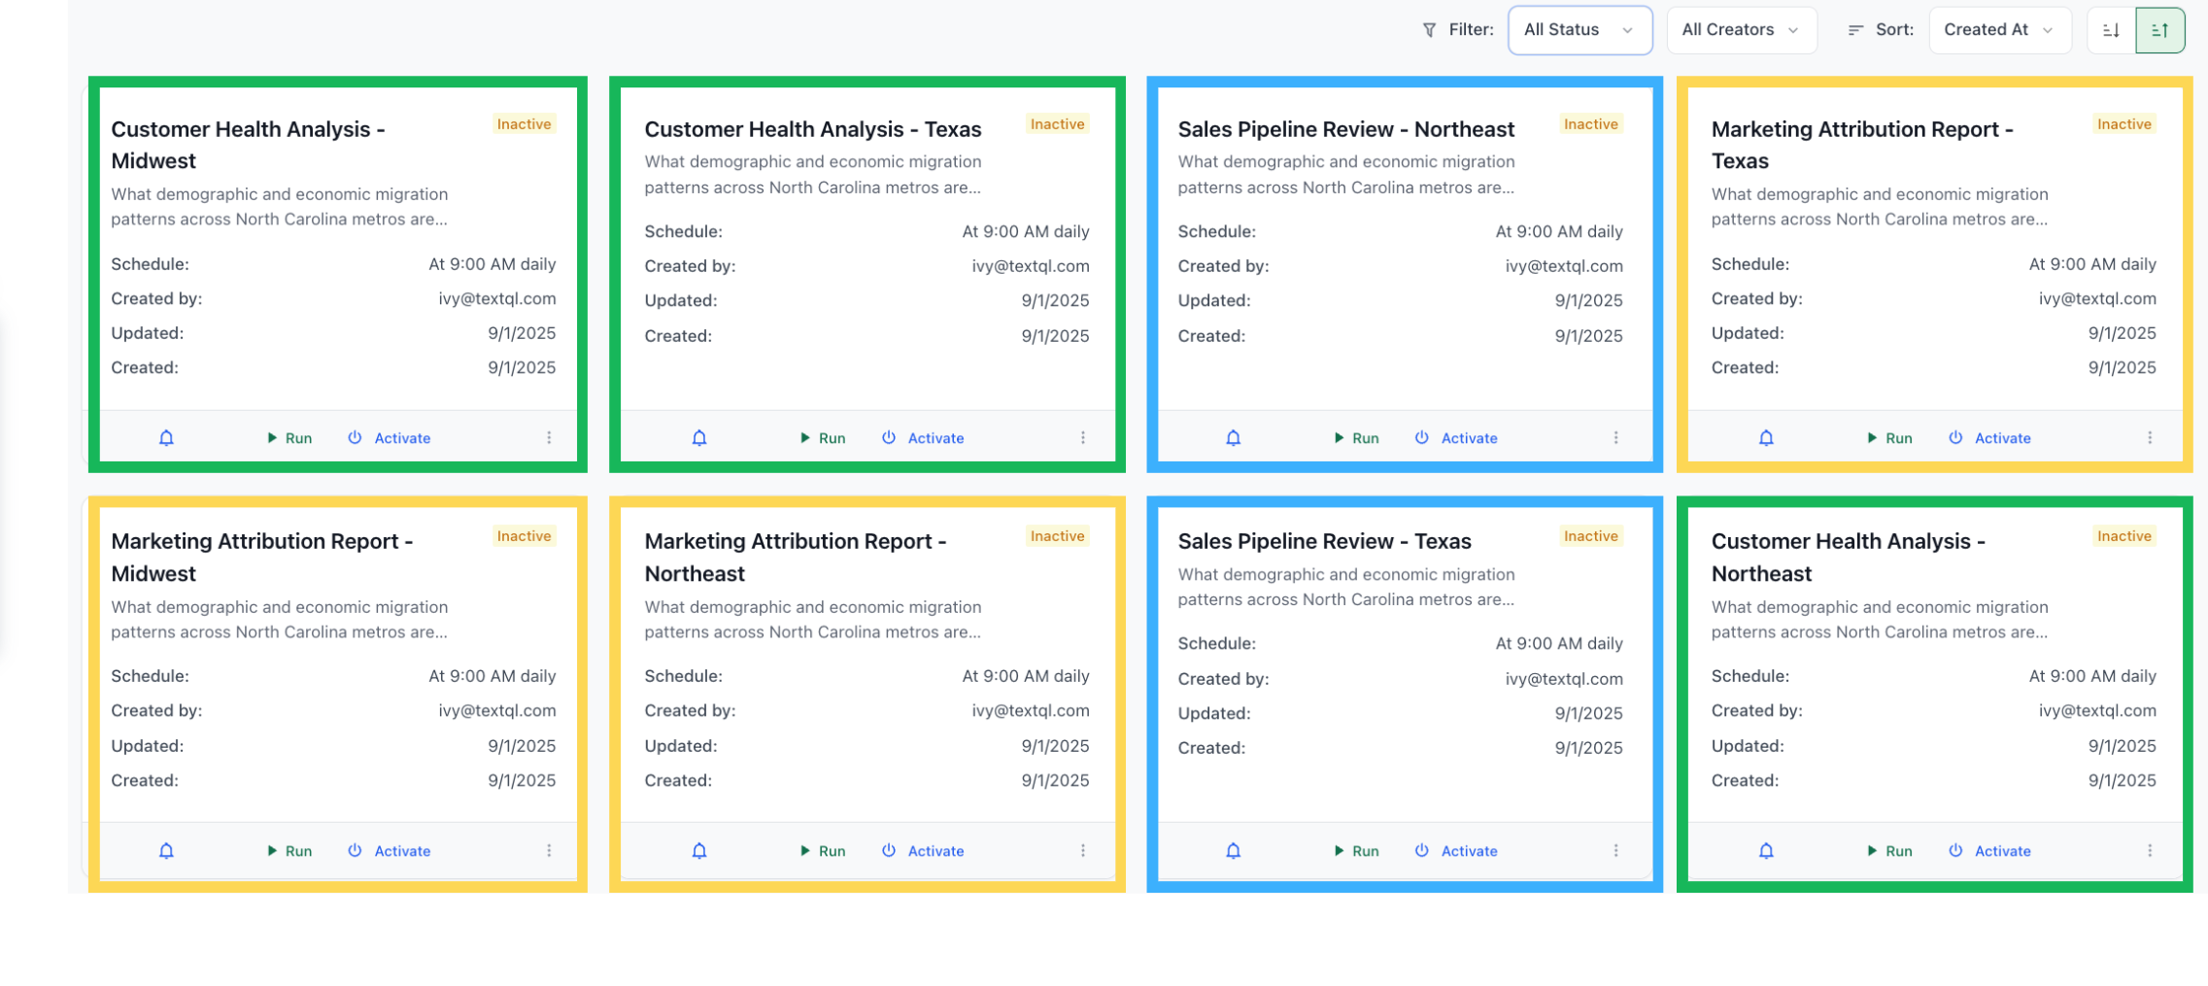
Task: Activate the Customer Health Analysis - Midwest card
Action: (x=390, y=438)
